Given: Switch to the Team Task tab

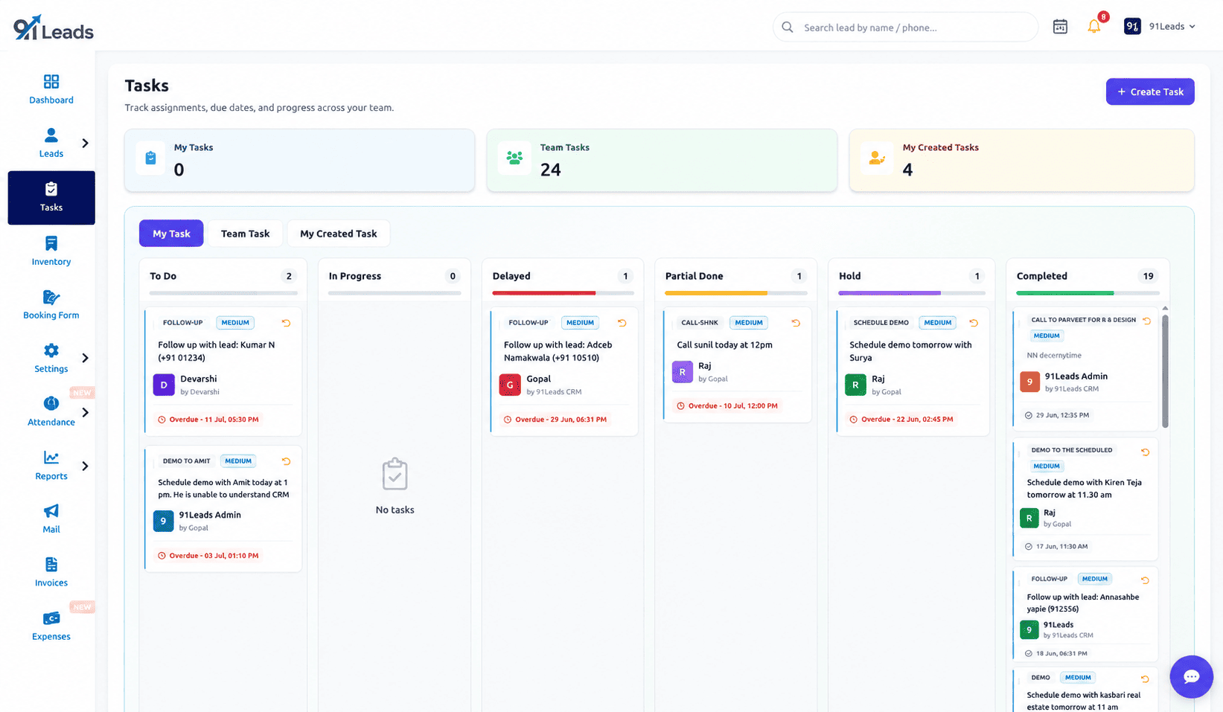Looking at the screenshot, I should [245, 234].
